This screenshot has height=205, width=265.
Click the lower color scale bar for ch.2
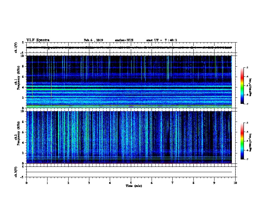point(242,141)
